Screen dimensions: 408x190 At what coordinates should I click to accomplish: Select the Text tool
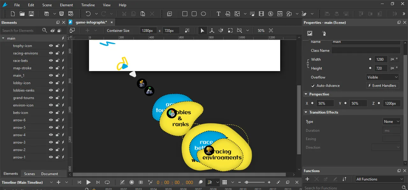218,14
